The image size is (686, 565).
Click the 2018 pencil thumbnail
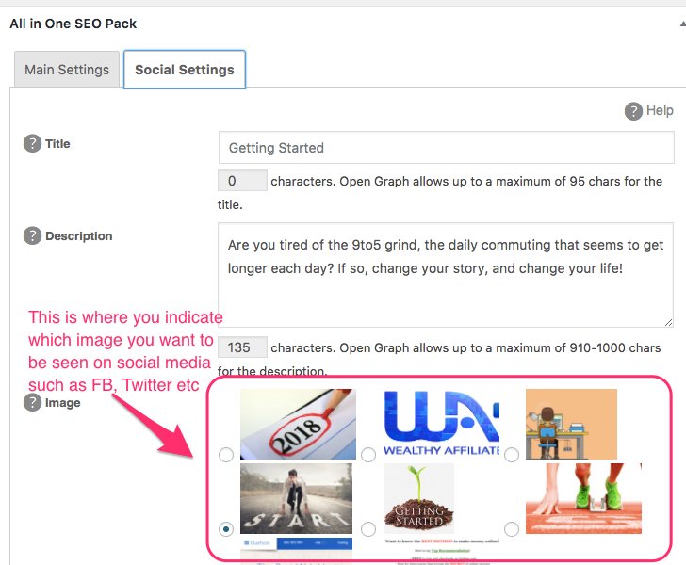tap(299, 424)
